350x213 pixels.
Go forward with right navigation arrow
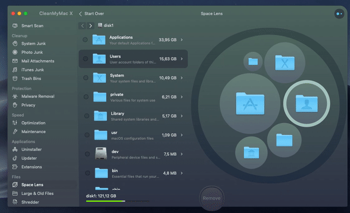pyautogui.click(x=90, y=26)
